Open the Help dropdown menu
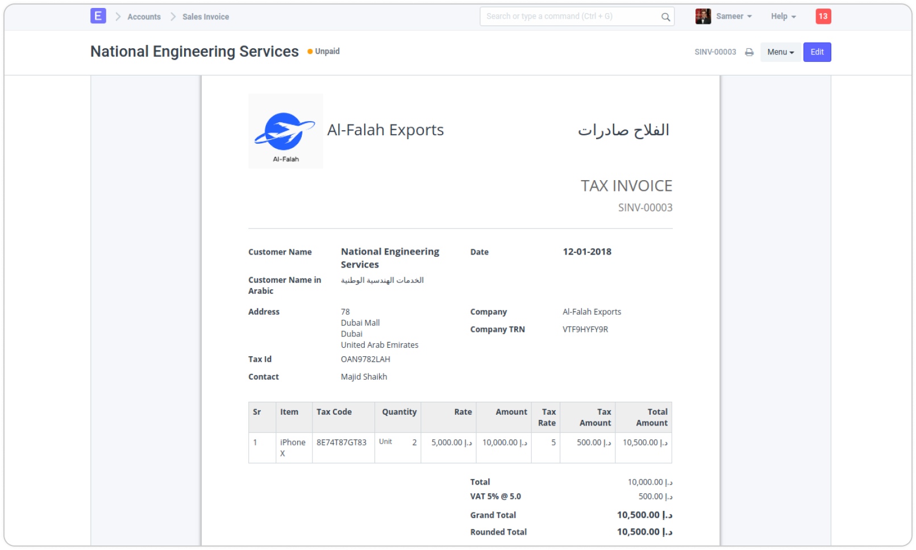The height and width of the screenshot is (550, 916). click(784, 16)
